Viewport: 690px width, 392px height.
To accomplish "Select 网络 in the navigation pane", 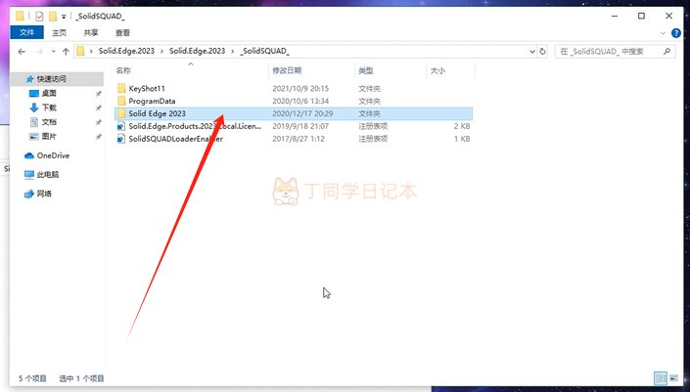I will pyautogui.click(x=44, y=194).
